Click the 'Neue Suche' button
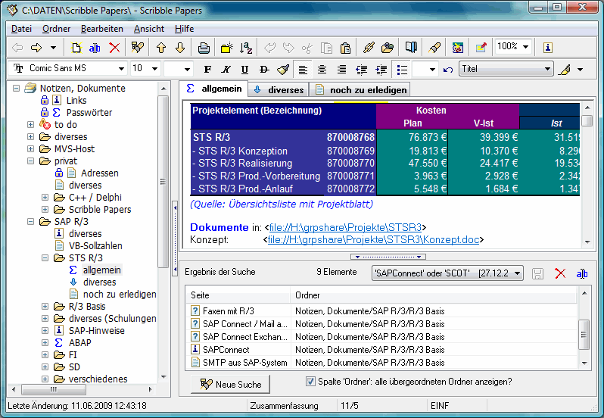This screenshot has height=418, width=604. coord(231,384)
